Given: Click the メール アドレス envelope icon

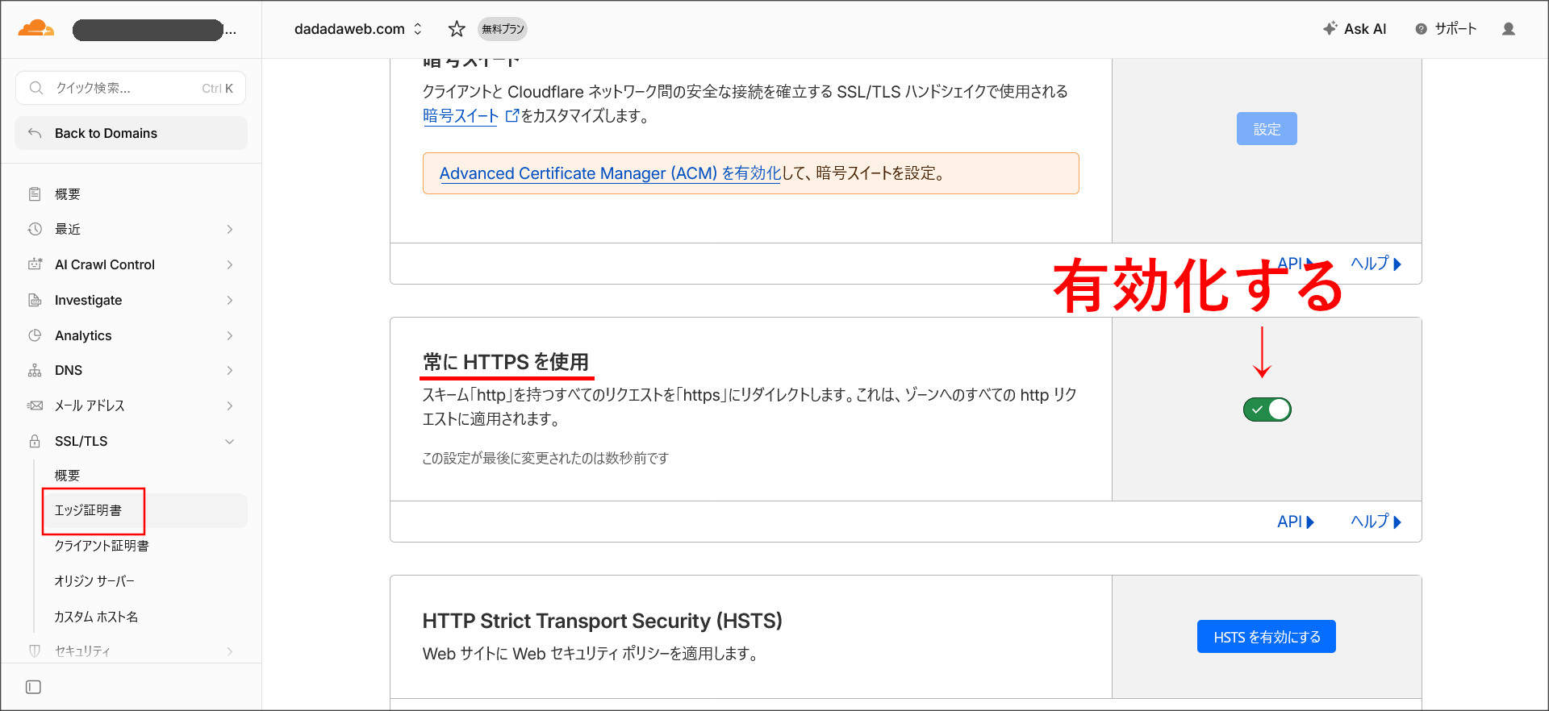Looking at the screenshot, I should click(35, 405).
